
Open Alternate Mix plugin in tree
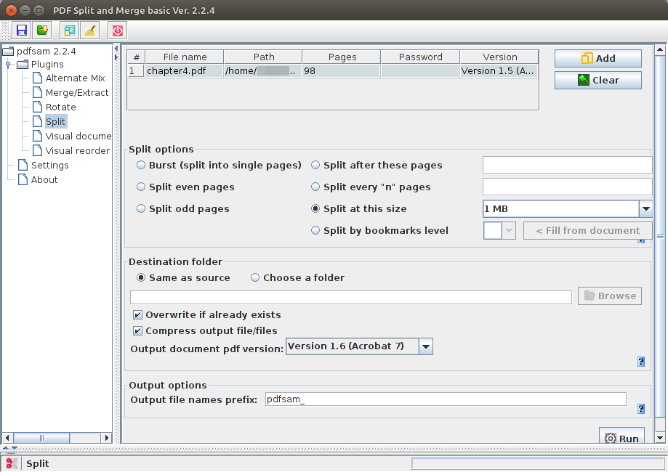(x=75, y=78)
